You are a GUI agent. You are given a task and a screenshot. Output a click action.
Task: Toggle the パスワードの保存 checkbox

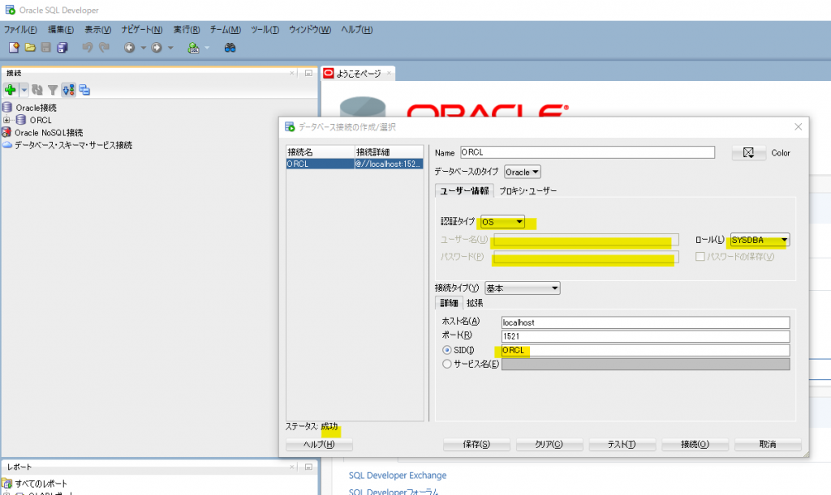pyautogui.click(x=700, y=257)
